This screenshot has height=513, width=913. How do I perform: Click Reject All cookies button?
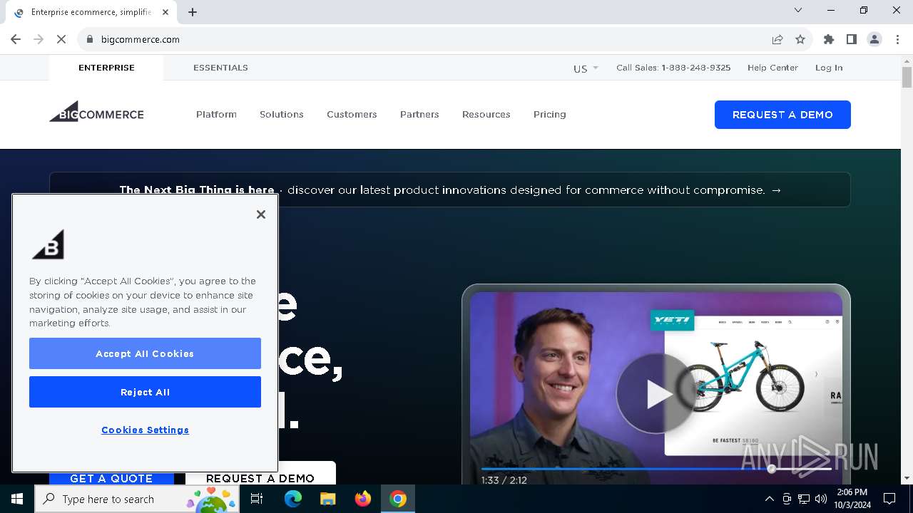(x=145, y=392)
